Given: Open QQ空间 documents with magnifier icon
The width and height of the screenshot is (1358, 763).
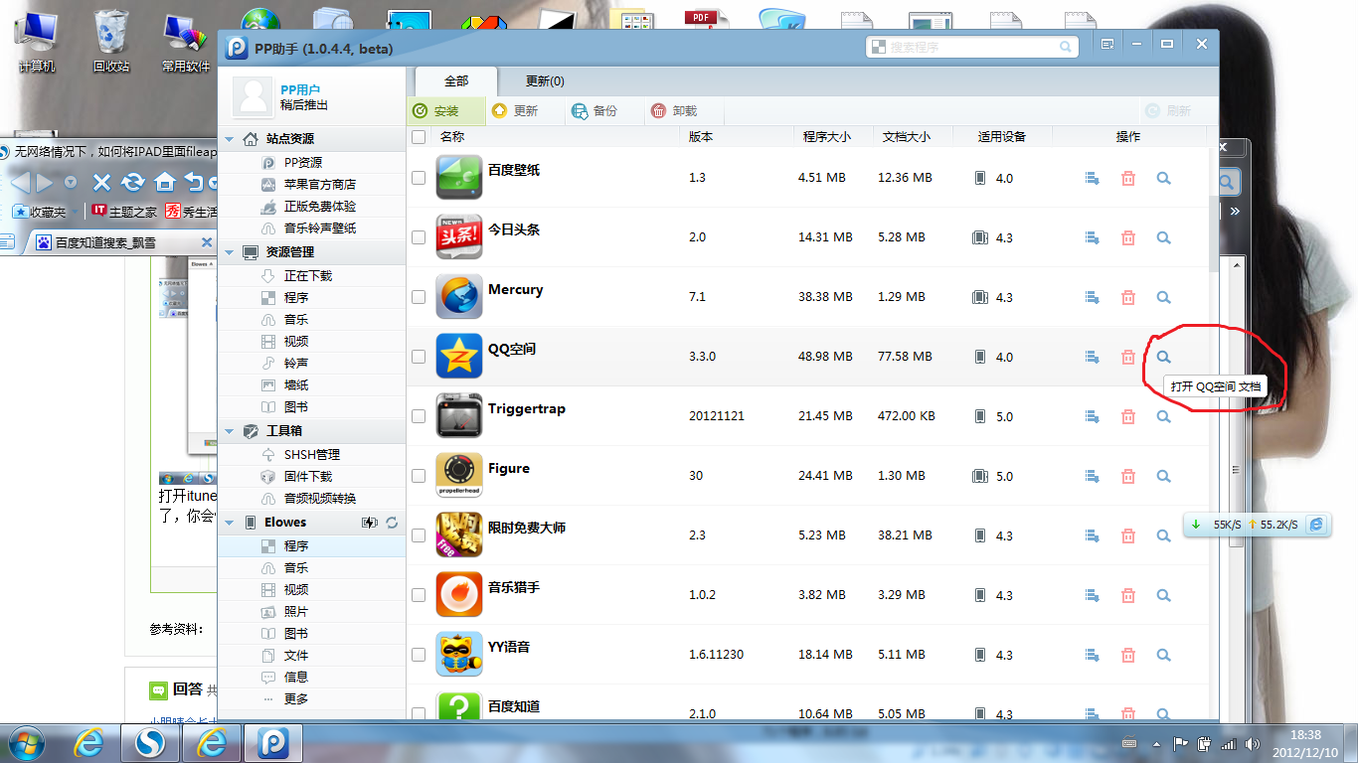Looking at the screenshot, I should pyautogui.click(x=1163, y=357).
